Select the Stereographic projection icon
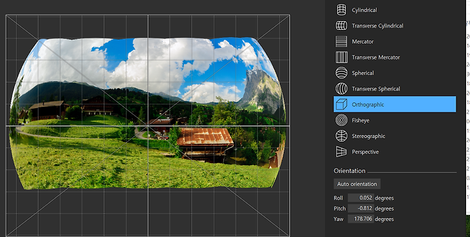The width and height of the screenshot is (470, 237). point(341,136)
